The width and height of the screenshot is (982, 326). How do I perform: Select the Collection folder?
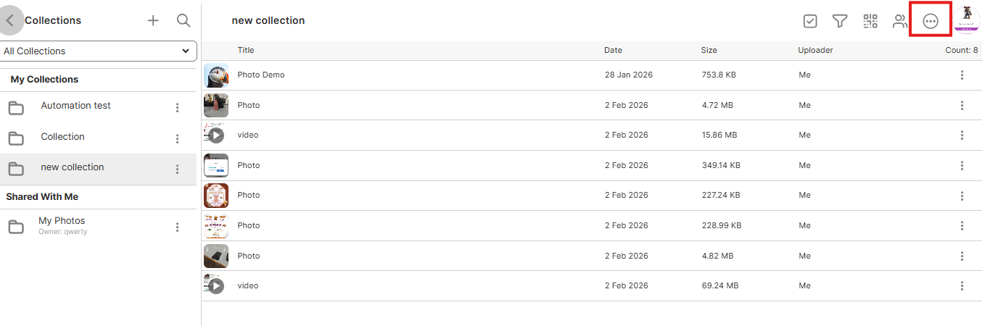[x=62, y=137]
